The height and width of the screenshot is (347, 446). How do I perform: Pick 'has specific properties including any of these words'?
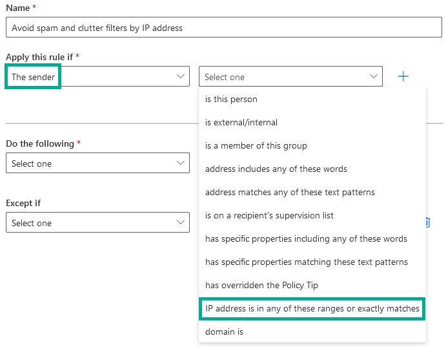pos(306,239)
